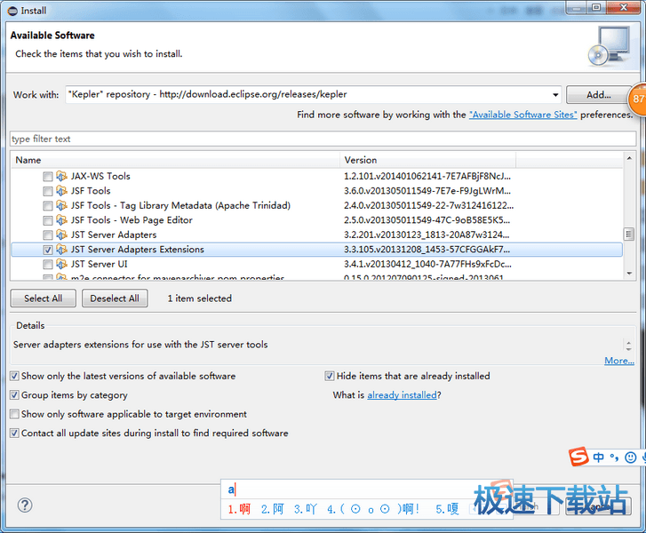646x533 pixels.
Task: Click the type filter text field
Action: tap(323, 139)
